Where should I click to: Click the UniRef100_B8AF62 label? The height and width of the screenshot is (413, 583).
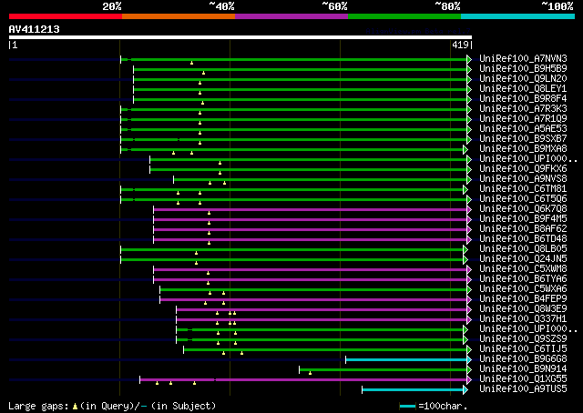click(523, 229)
